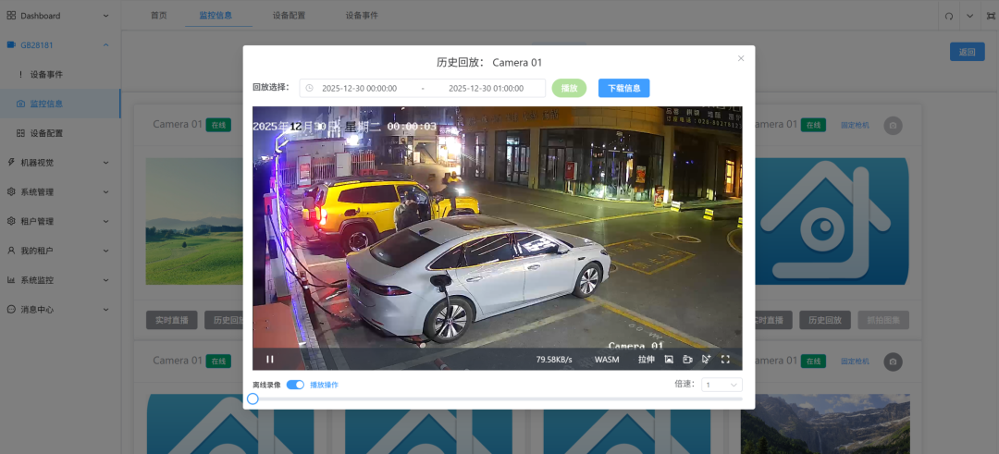Click the refresh icon in top bar
This screenshot has height=454, width=999.
point(948,17)
